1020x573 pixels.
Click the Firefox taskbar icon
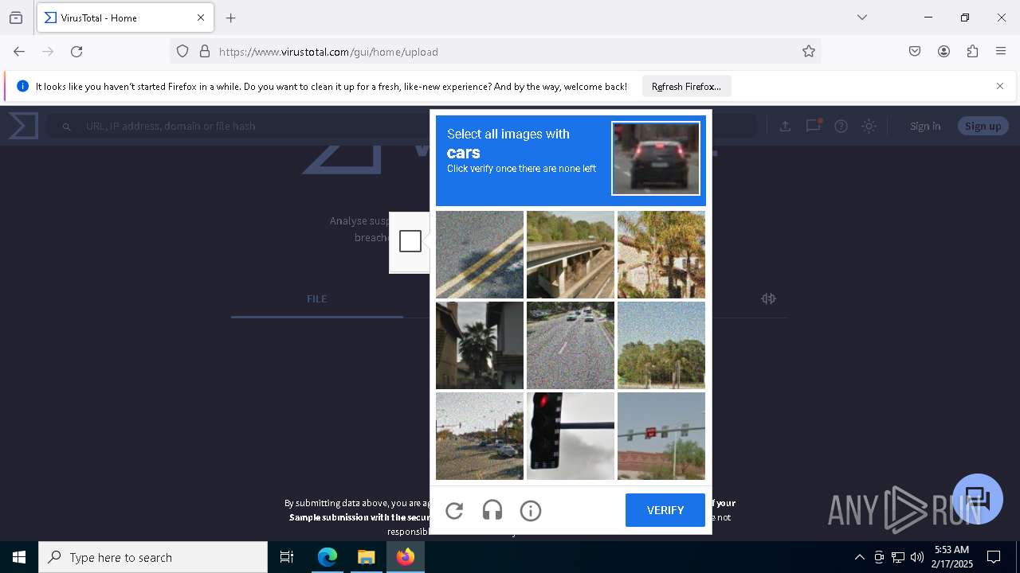pos(406,557)
